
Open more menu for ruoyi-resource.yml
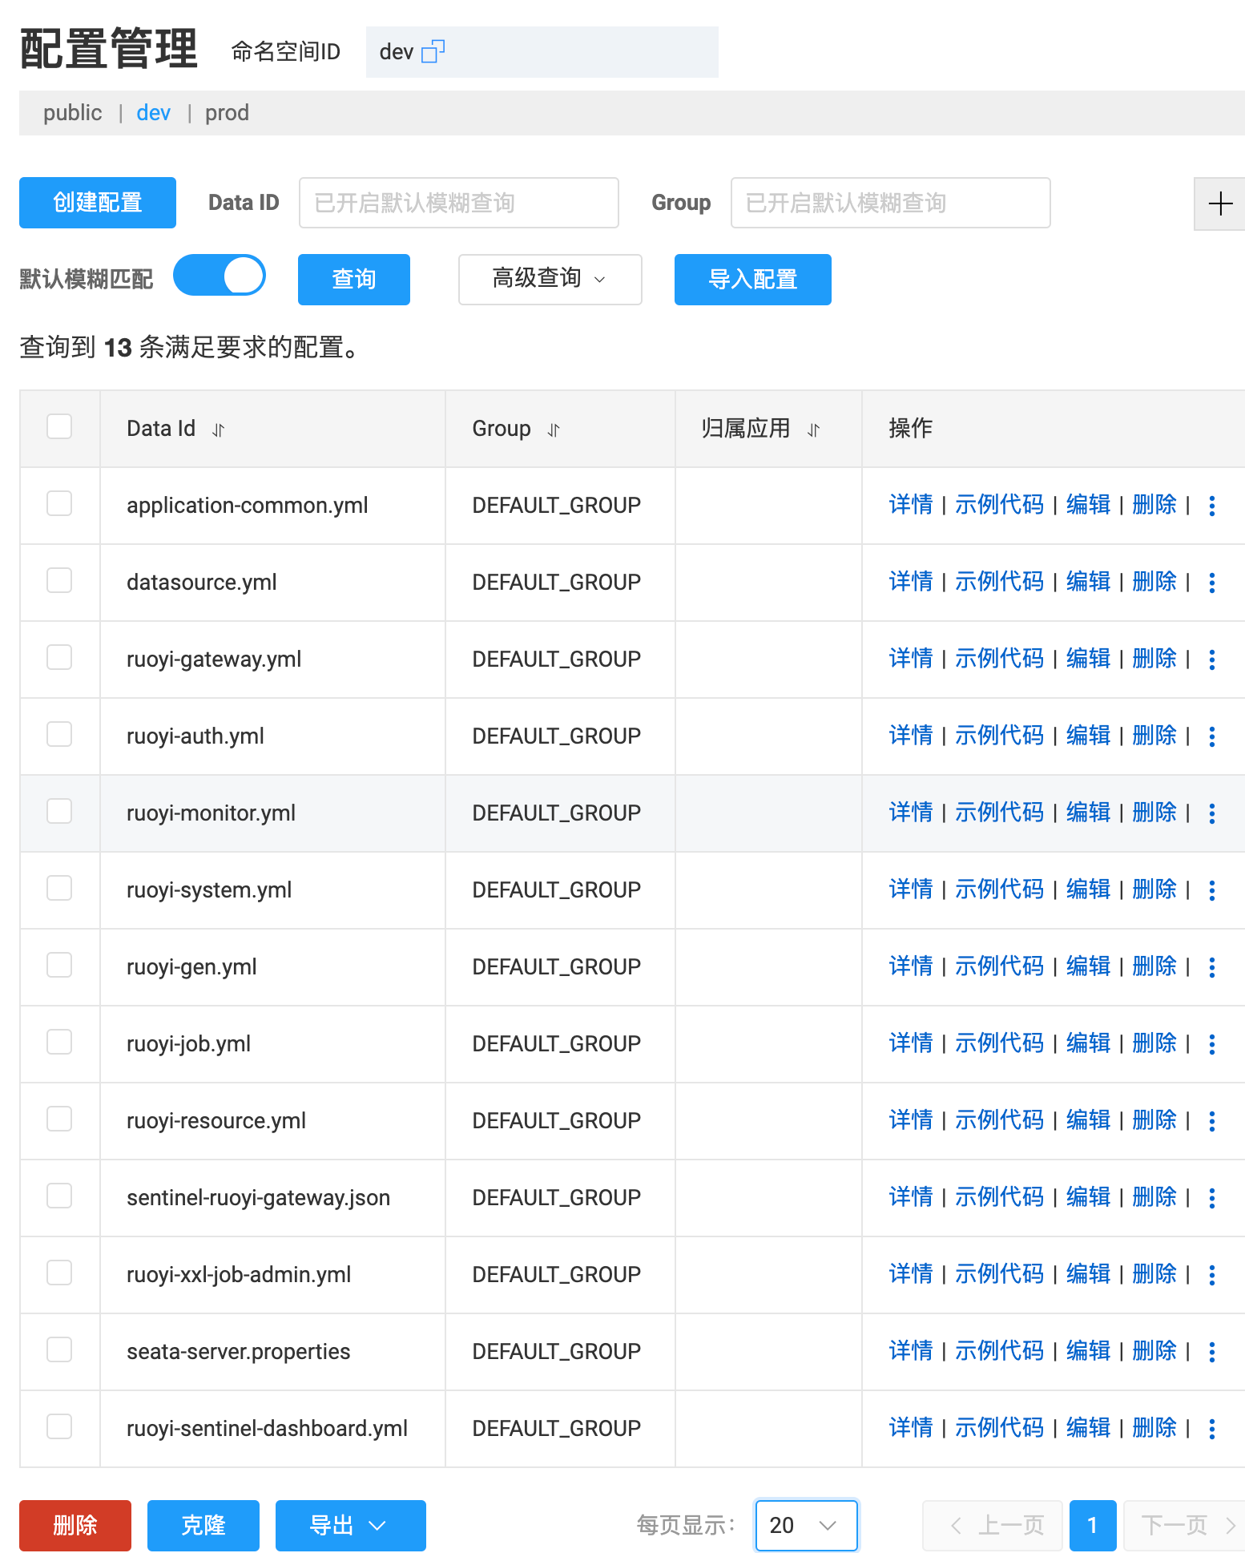click(x=1212, y=1121)
